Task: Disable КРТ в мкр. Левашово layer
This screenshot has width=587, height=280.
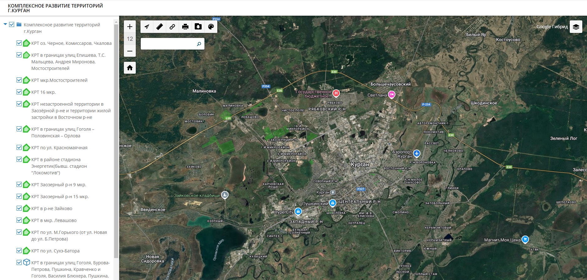Action: 19,220
